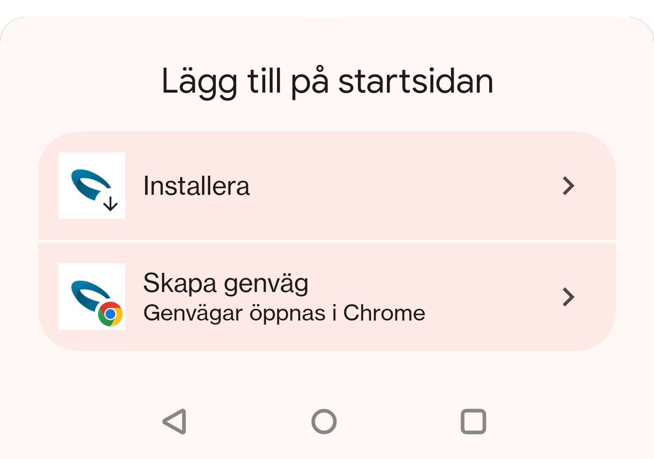Viewport: 654px width, 459px height.
Task: Dismiss the sheet by tapping the white strip above it
Action: (327, 7)
